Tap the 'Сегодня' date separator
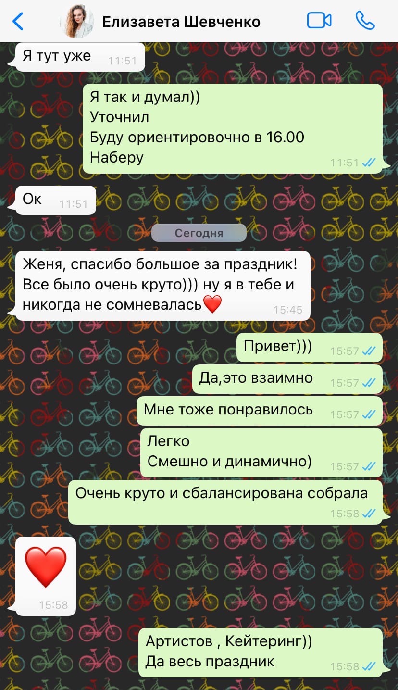 199,233
